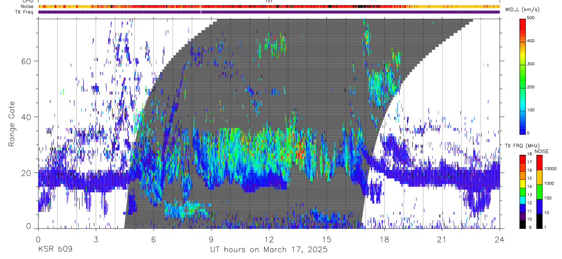562x259 pixels.
Task: Click the hour 15 tick on UT axis
Action: pos(327,239)
